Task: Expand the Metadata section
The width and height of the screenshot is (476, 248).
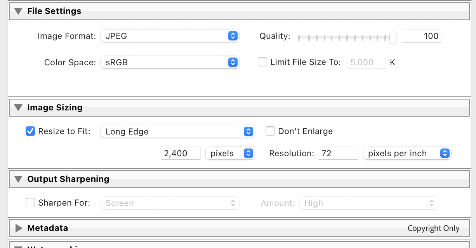Action: tap(19, 228)
